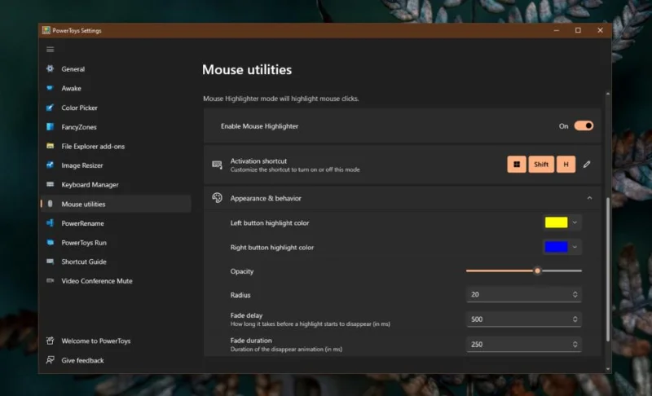Edit the activation shortcut with pencil icon
The width and height of the screenshot is (652, 396).
[587, 165]
